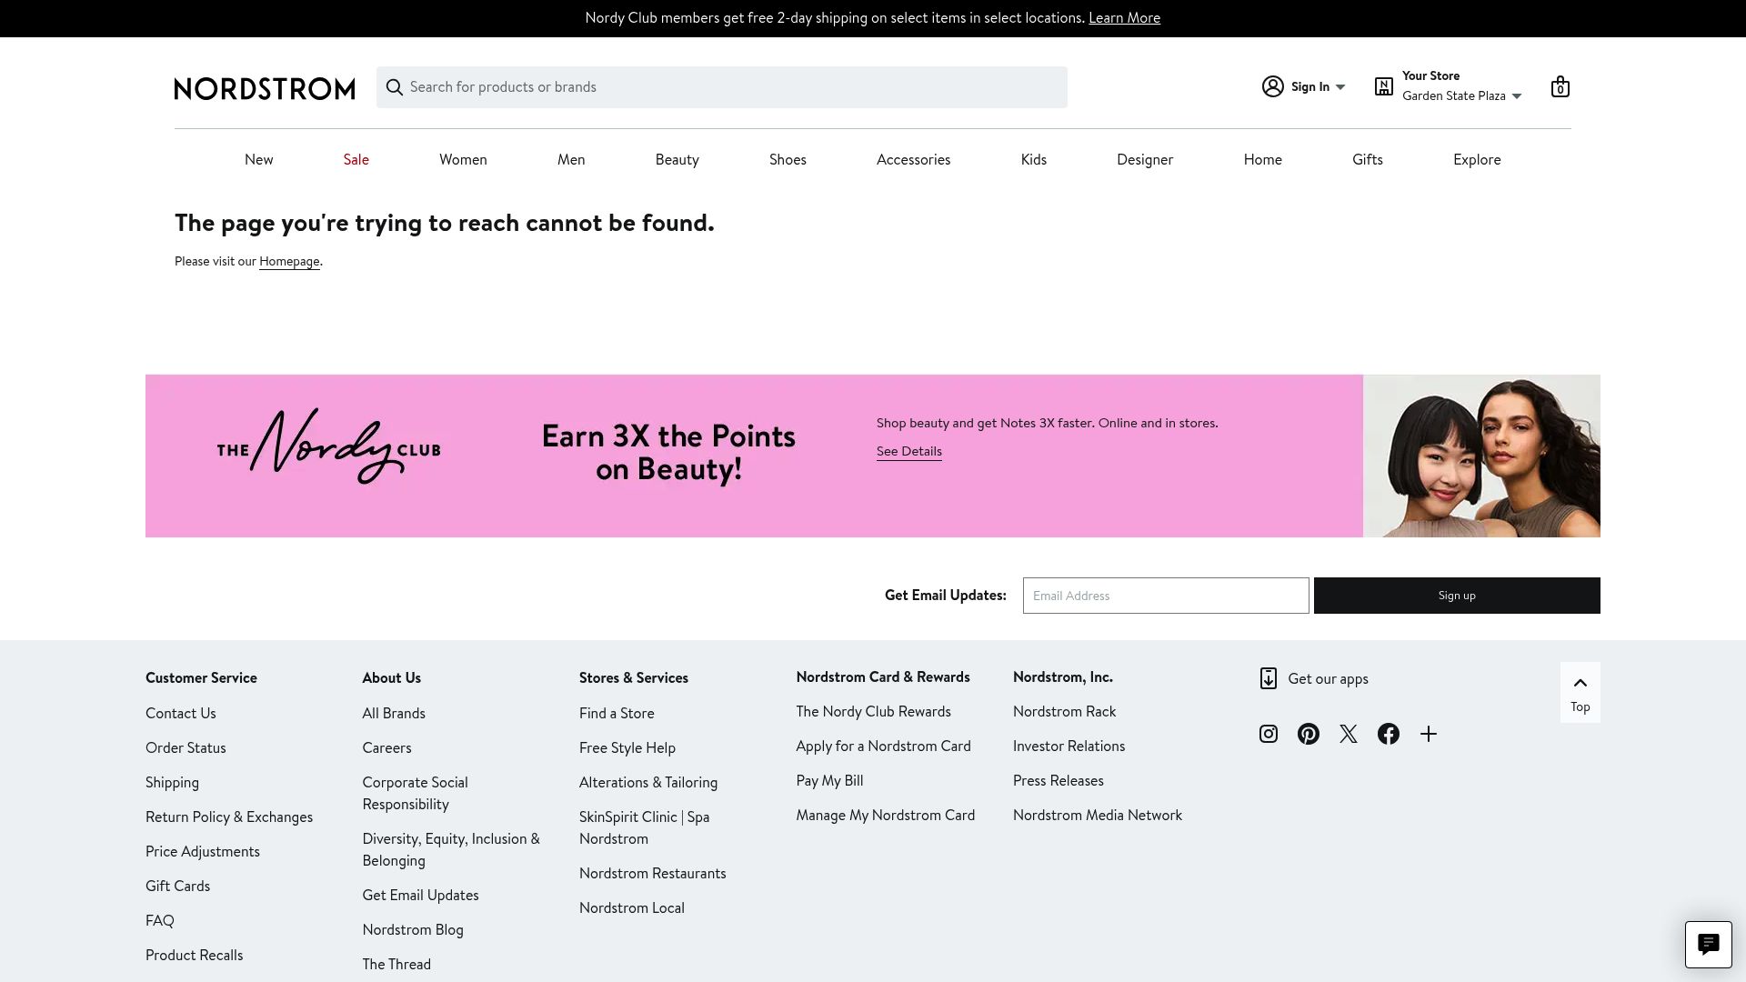The width and height of the screenshot is (1746, 982).
Task: Open The Thread link
Action: tap(396, 965)
